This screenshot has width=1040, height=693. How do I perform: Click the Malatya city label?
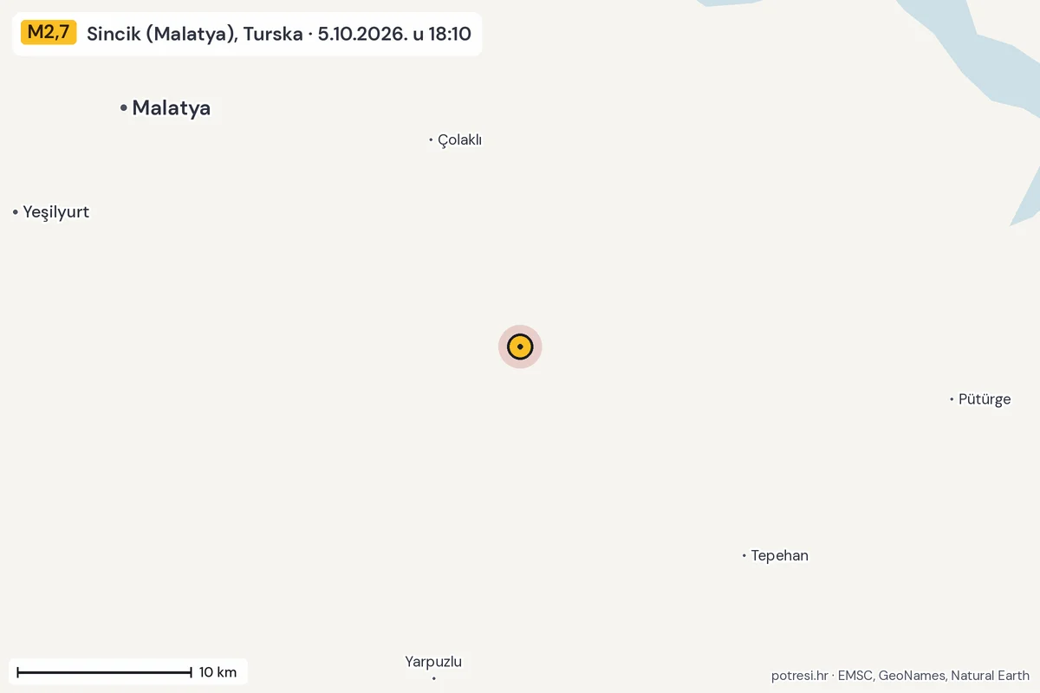172,108
